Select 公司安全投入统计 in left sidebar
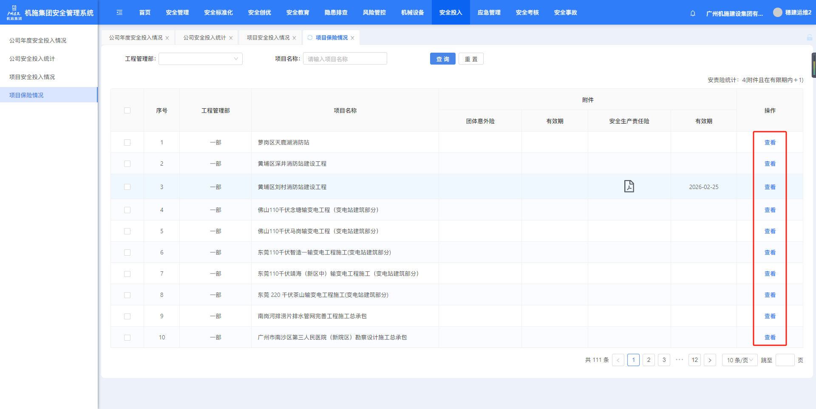The image size is (816, 409). [32, 59]
